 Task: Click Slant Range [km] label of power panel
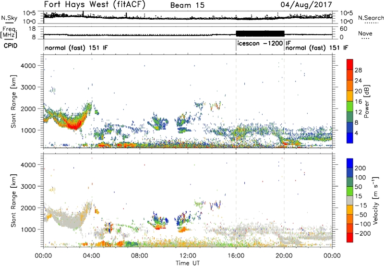coord(13,101)
